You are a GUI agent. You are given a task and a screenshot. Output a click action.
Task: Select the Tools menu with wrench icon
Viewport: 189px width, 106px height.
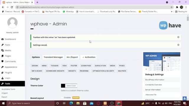[12, 84]
